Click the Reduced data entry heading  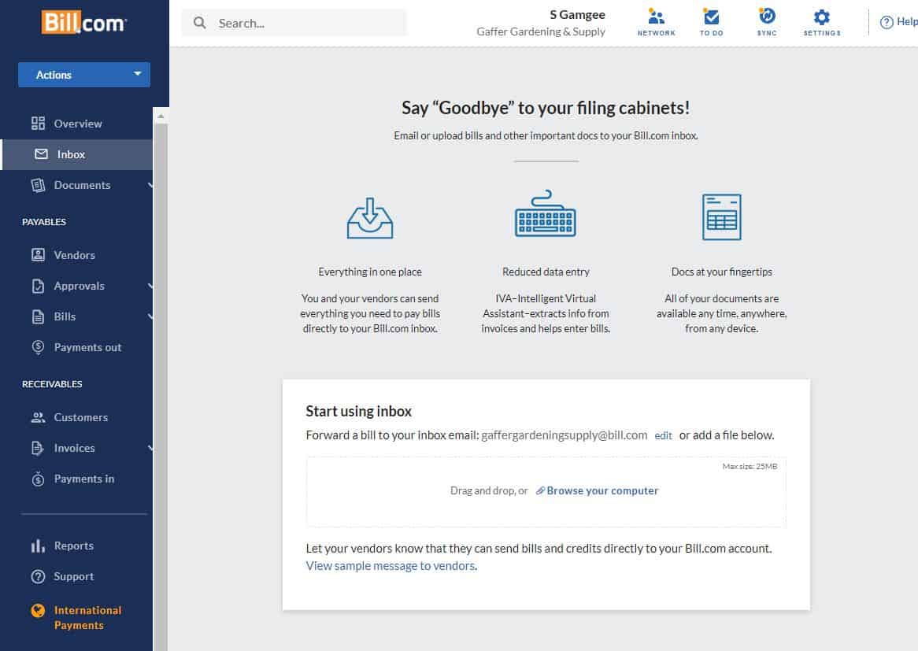coord(546,272)
